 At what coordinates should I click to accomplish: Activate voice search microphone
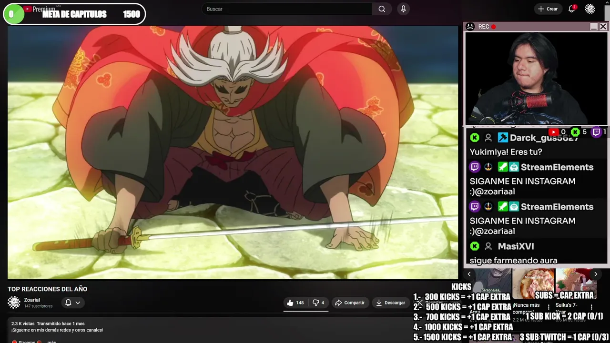pyautogui.click(x=403, y=9)
